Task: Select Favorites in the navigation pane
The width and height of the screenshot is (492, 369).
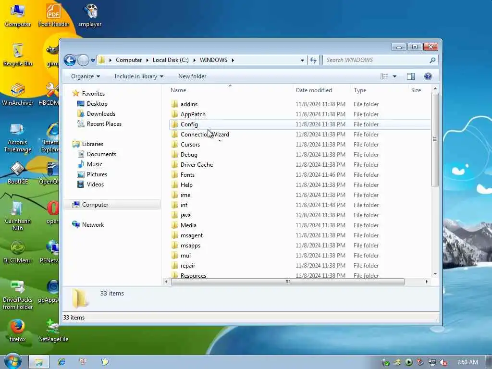Action: coord(93,94)
